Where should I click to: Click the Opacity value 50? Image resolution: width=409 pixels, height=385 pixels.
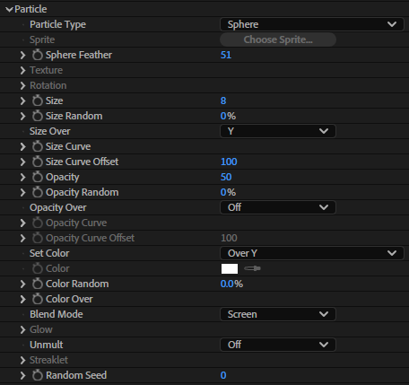pos(226,177)
